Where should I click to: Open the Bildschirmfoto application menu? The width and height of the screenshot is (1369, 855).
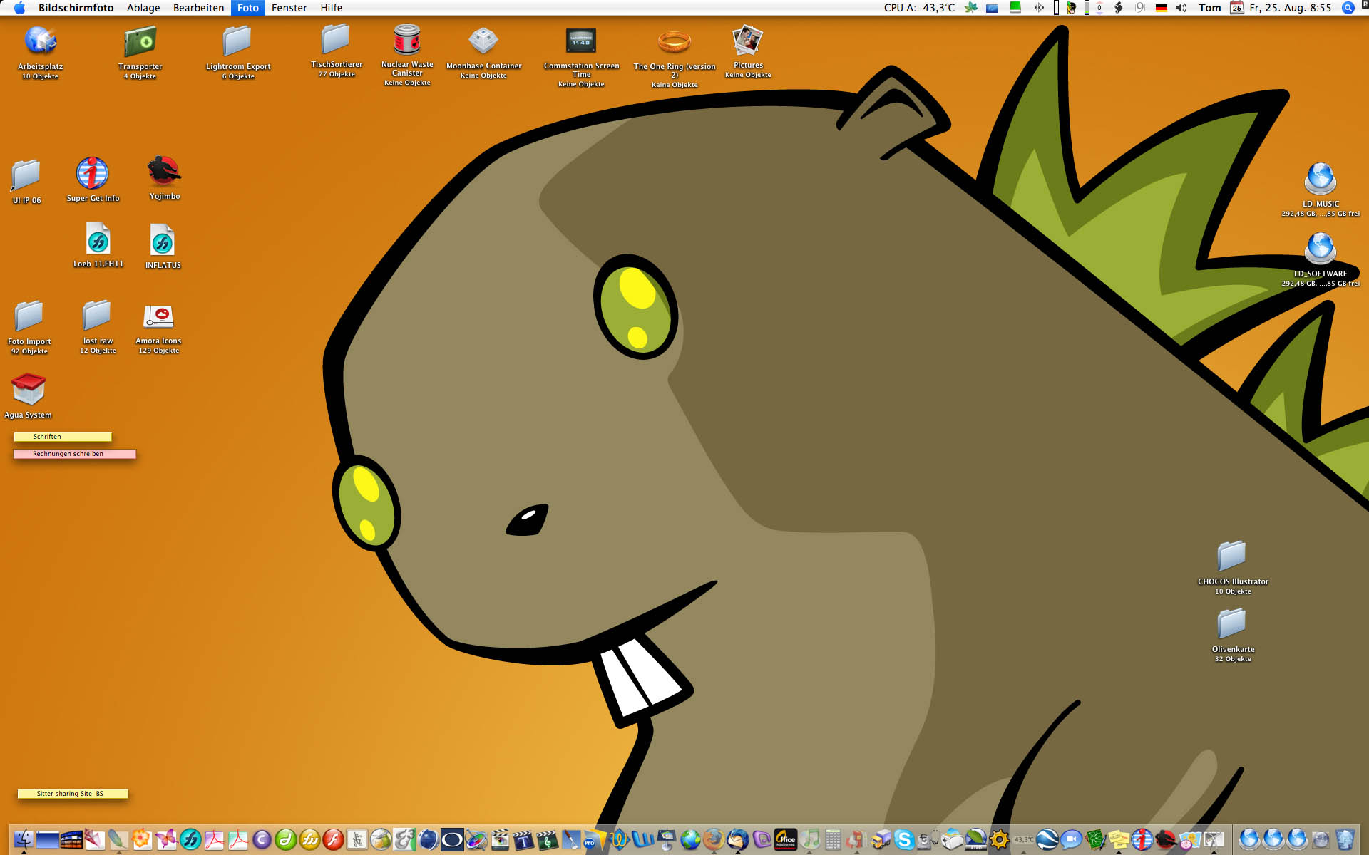pyautogui.click(x=76, y=8)
